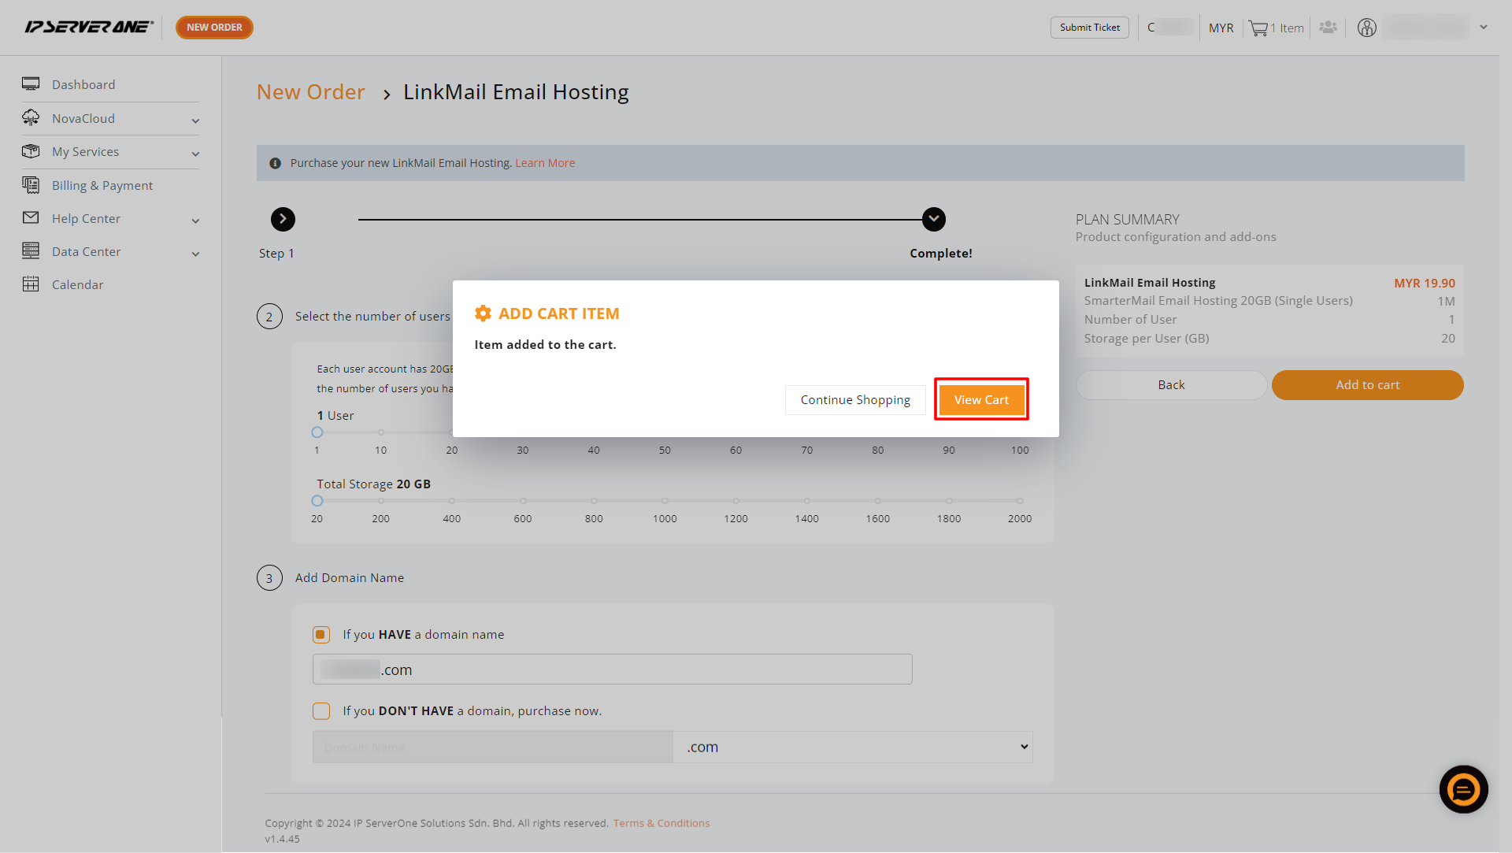The height and width of the screenshot is (853, 1512).
Task: Click the NovaCloud cloud icon
Action: coord(31,117)
